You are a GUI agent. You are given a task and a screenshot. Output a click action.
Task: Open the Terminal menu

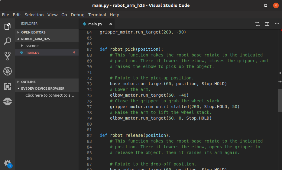click(x=97, y=15)
